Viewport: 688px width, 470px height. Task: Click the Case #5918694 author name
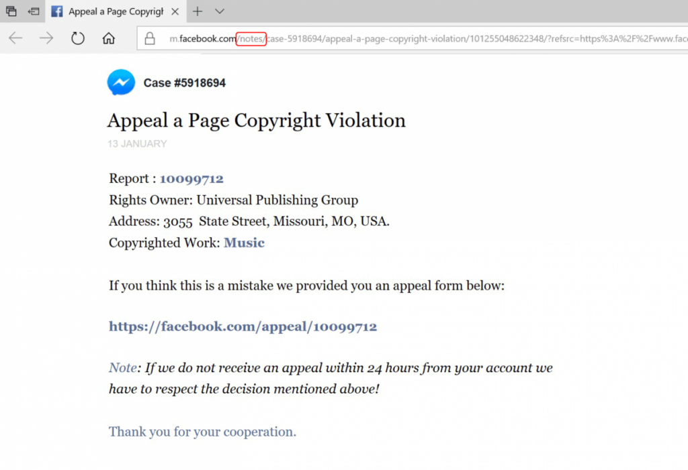[x=184, y=82]
